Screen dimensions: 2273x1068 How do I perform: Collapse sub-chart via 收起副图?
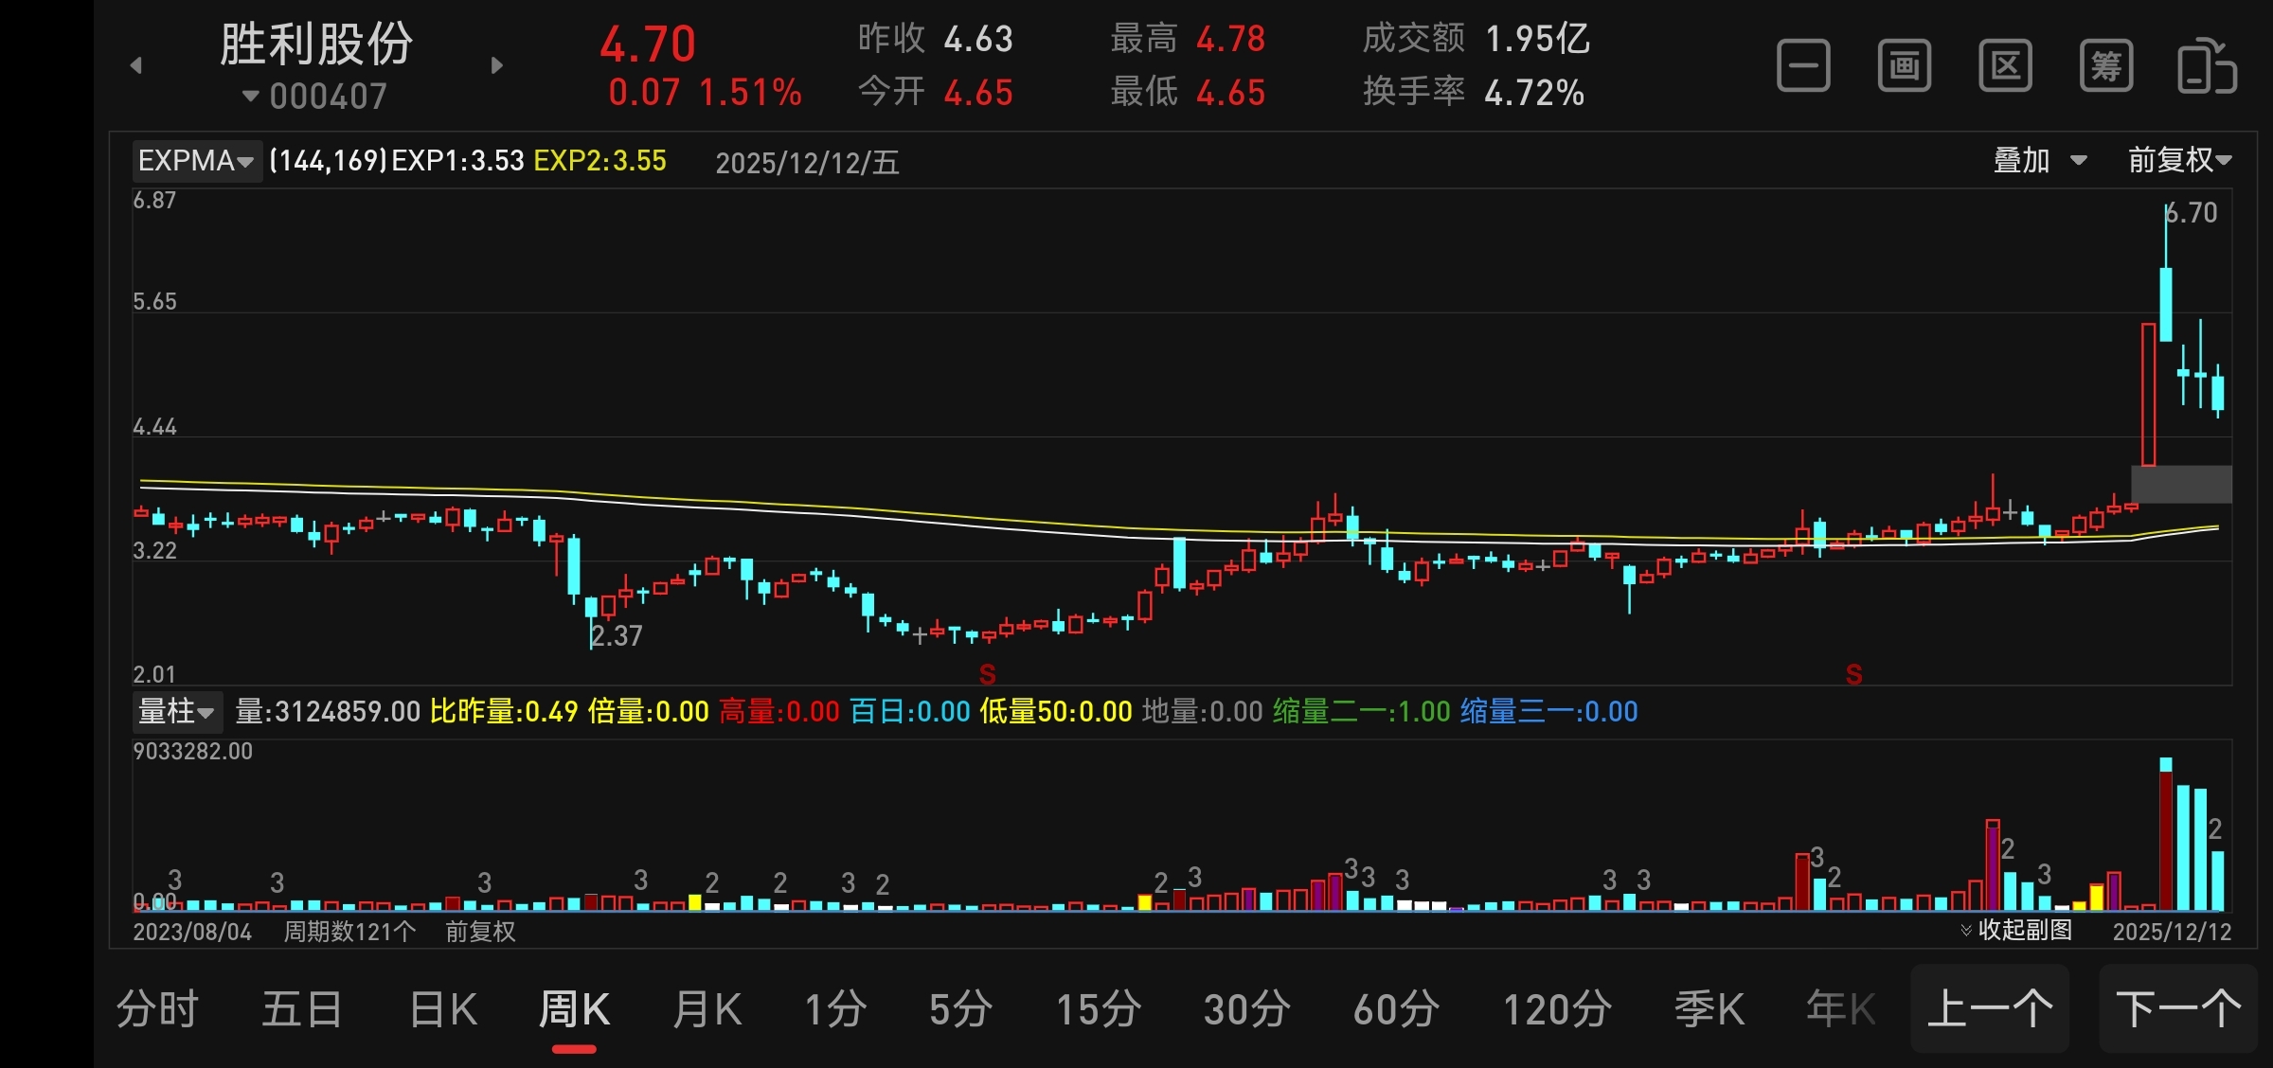coord(2017,930)
